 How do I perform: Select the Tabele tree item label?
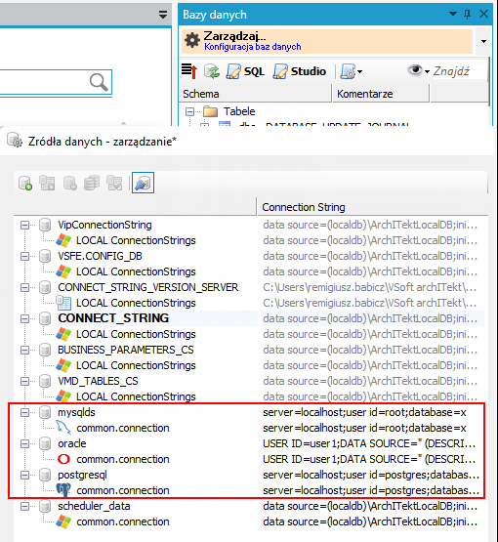point(239,111)
